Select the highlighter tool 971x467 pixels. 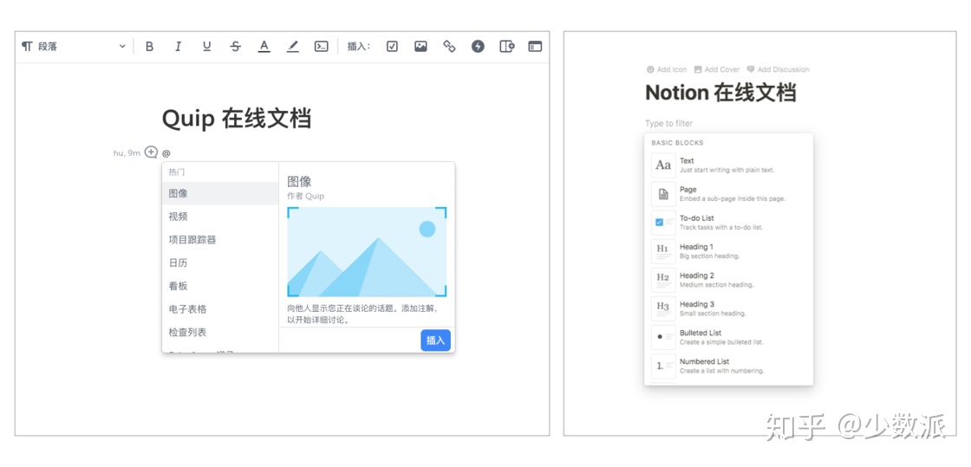pyautogui.click(x=293, y=47)
